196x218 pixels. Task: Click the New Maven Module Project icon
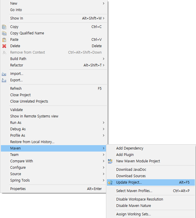coord(110,161)
